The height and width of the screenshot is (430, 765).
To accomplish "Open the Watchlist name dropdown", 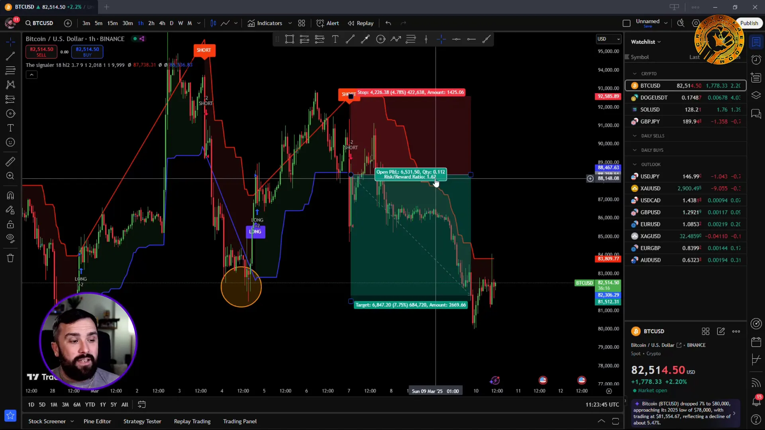I will pyautogui.click(x=646, y=42).
